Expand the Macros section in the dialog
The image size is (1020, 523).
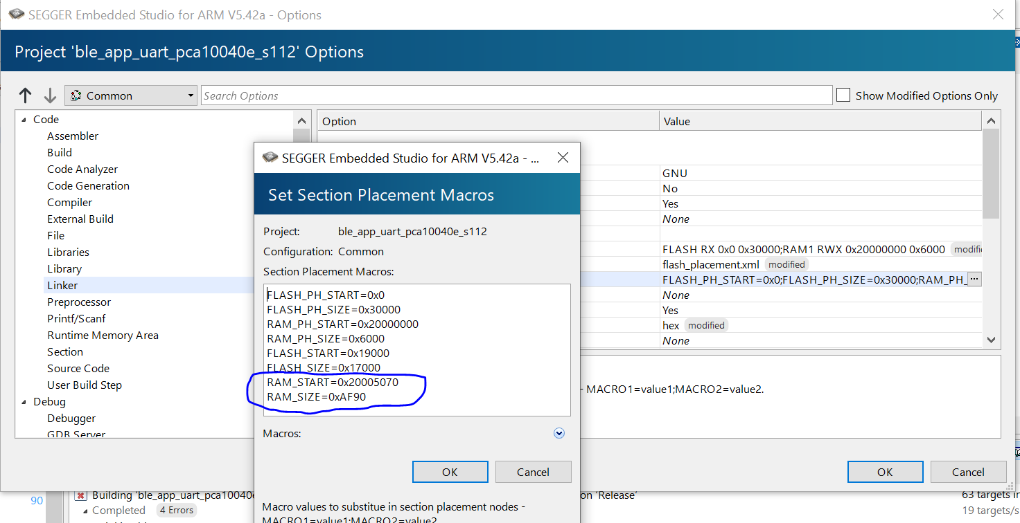pos(559,433)
